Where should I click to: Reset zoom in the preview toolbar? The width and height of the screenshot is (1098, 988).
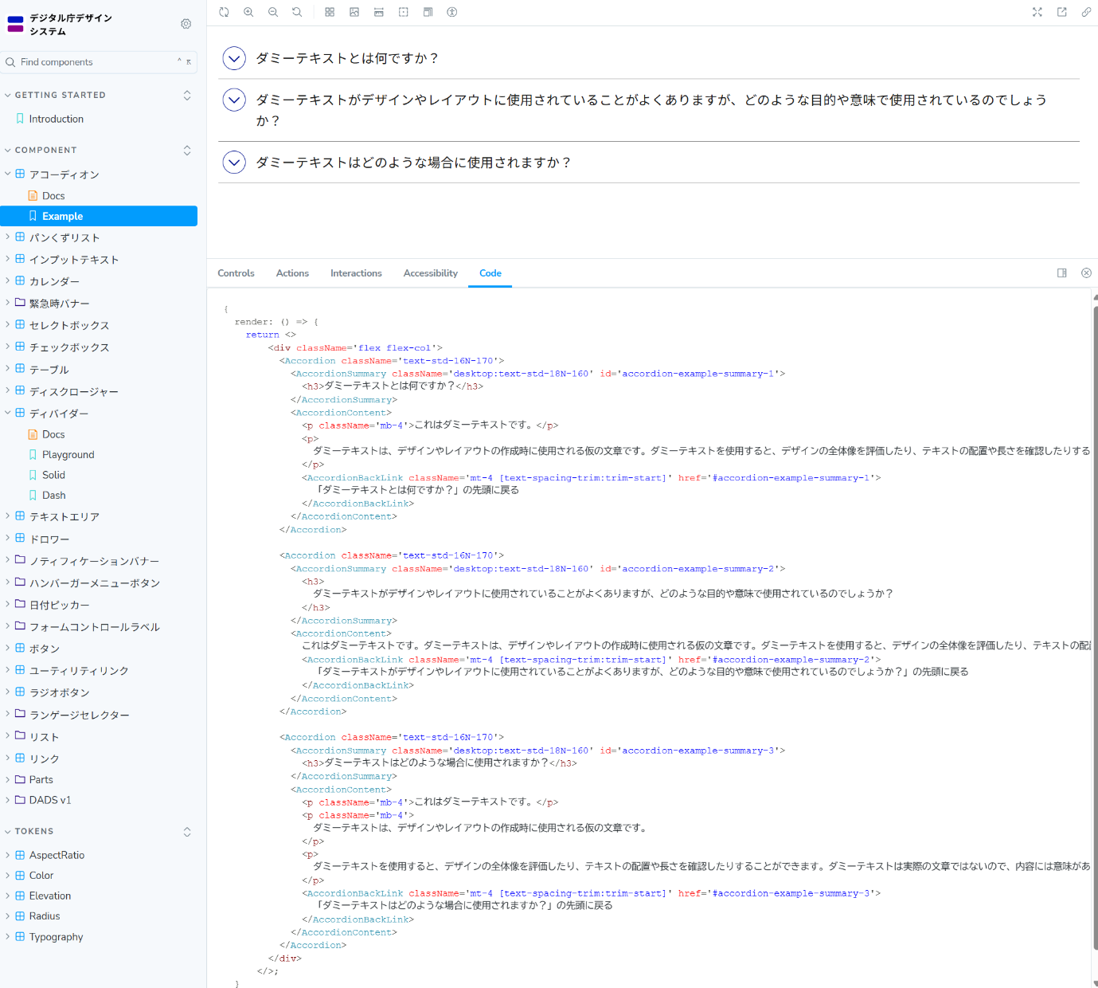pyautogui.click(x=297, y=12)
